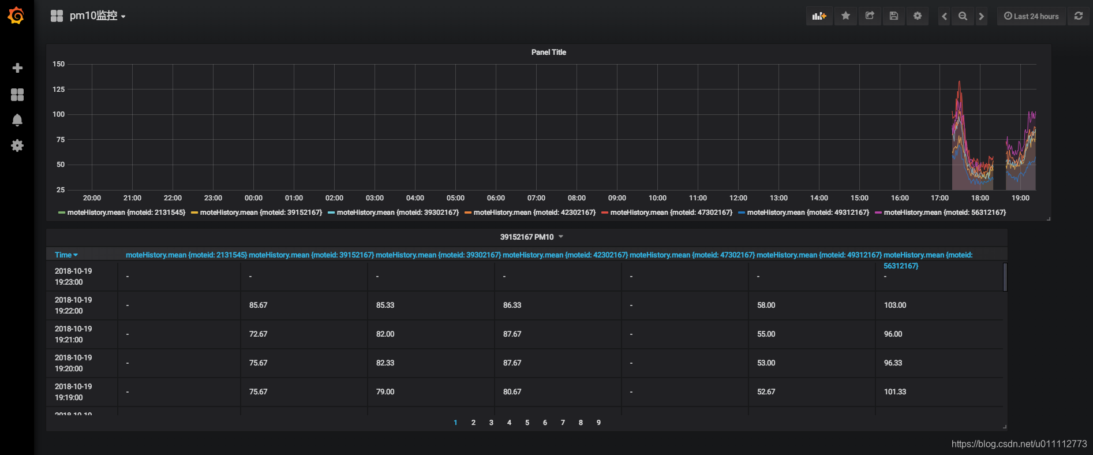The width and height of the screenshot is (1093, 455).
Task: Save the dashboard
Action: coord(894,16)
